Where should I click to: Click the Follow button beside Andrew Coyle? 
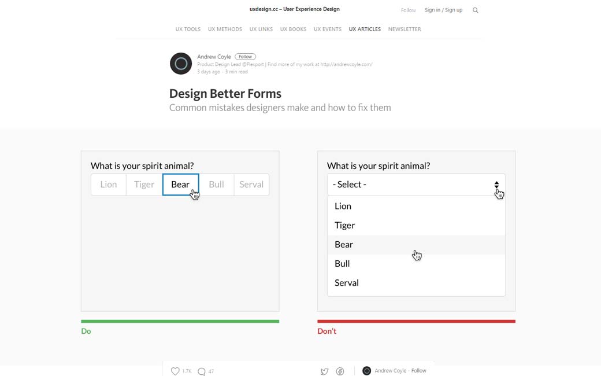pyautogui.click(x=245, y=57)
